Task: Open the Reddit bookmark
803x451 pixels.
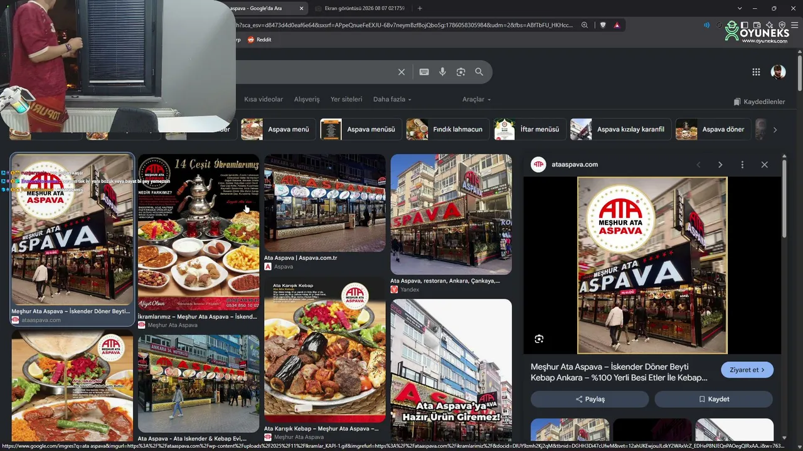Action: pyautogui.click(x=260, y=39)
